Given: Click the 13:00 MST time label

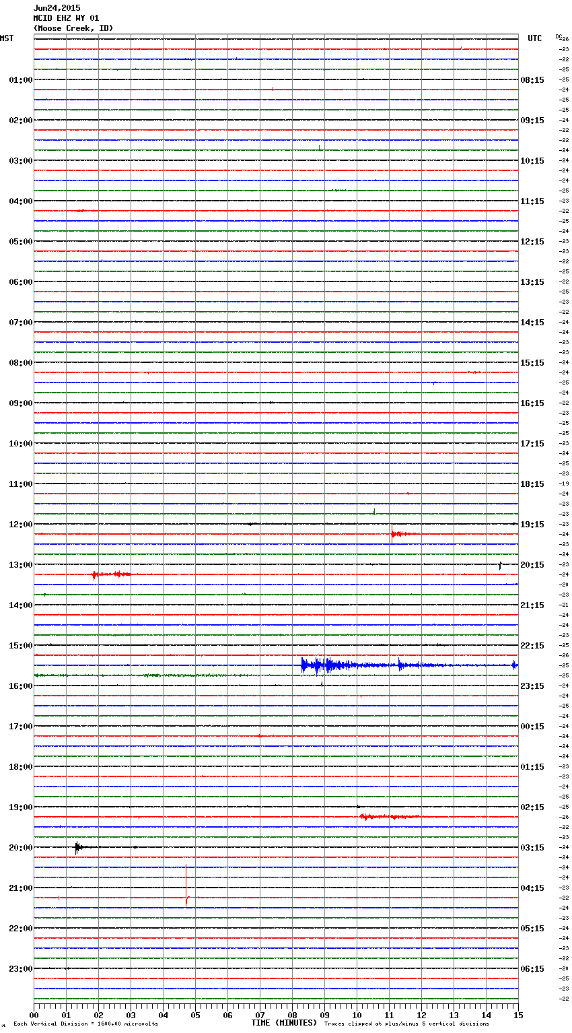Looking at the screenshot, I should (x=21, y=564).
